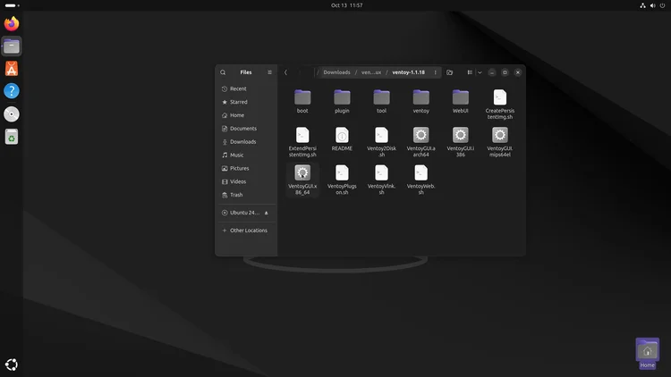Select VentoyGUI.mips64el executable
Image resolution: width=671 pixels, height=377 pixels.
(x=500, y=142)
